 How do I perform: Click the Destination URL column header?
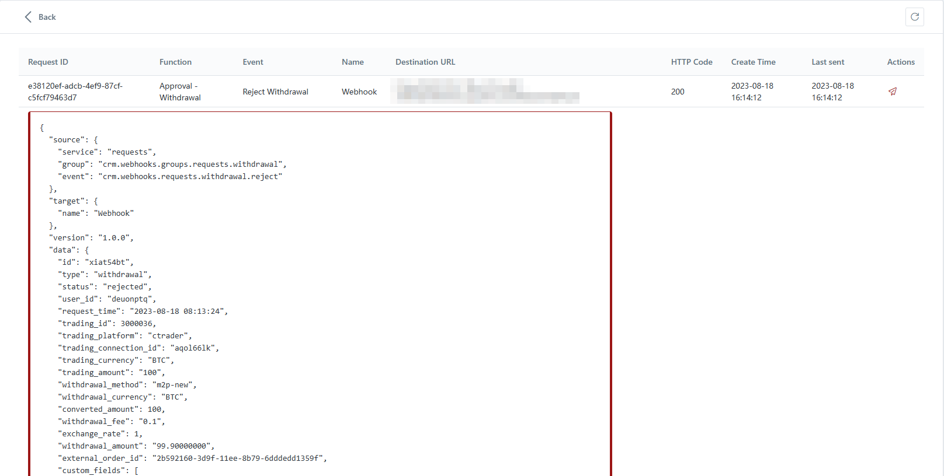pyautogui.click(x=425, y=62)
